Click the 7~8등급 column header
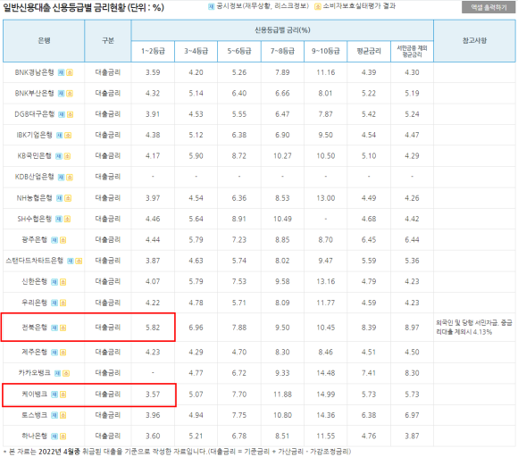This screenshot has width=518, height=457. pos(282,51)
